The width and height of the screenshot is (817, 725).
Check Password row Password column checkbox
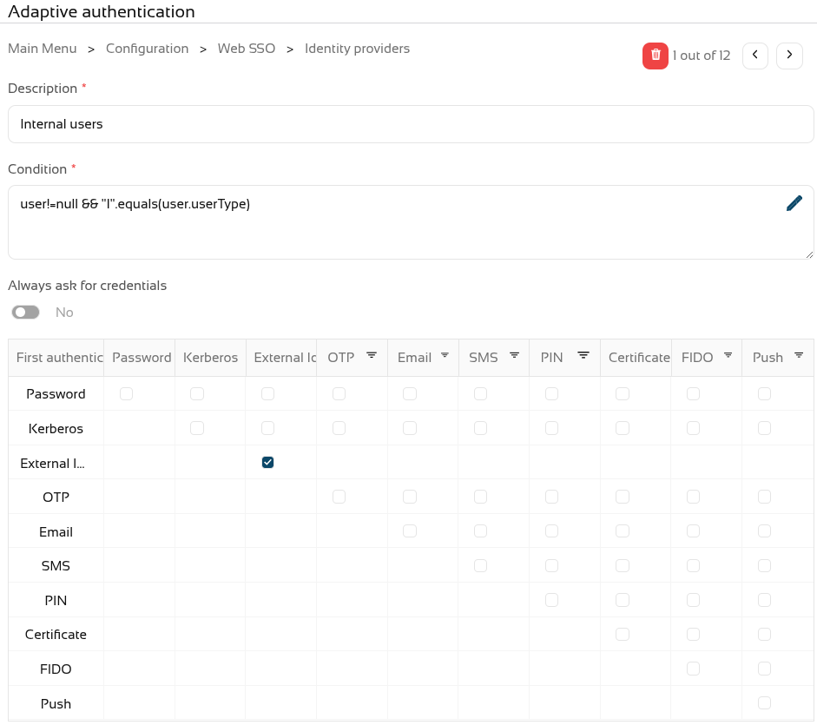[x=126, y=393]
